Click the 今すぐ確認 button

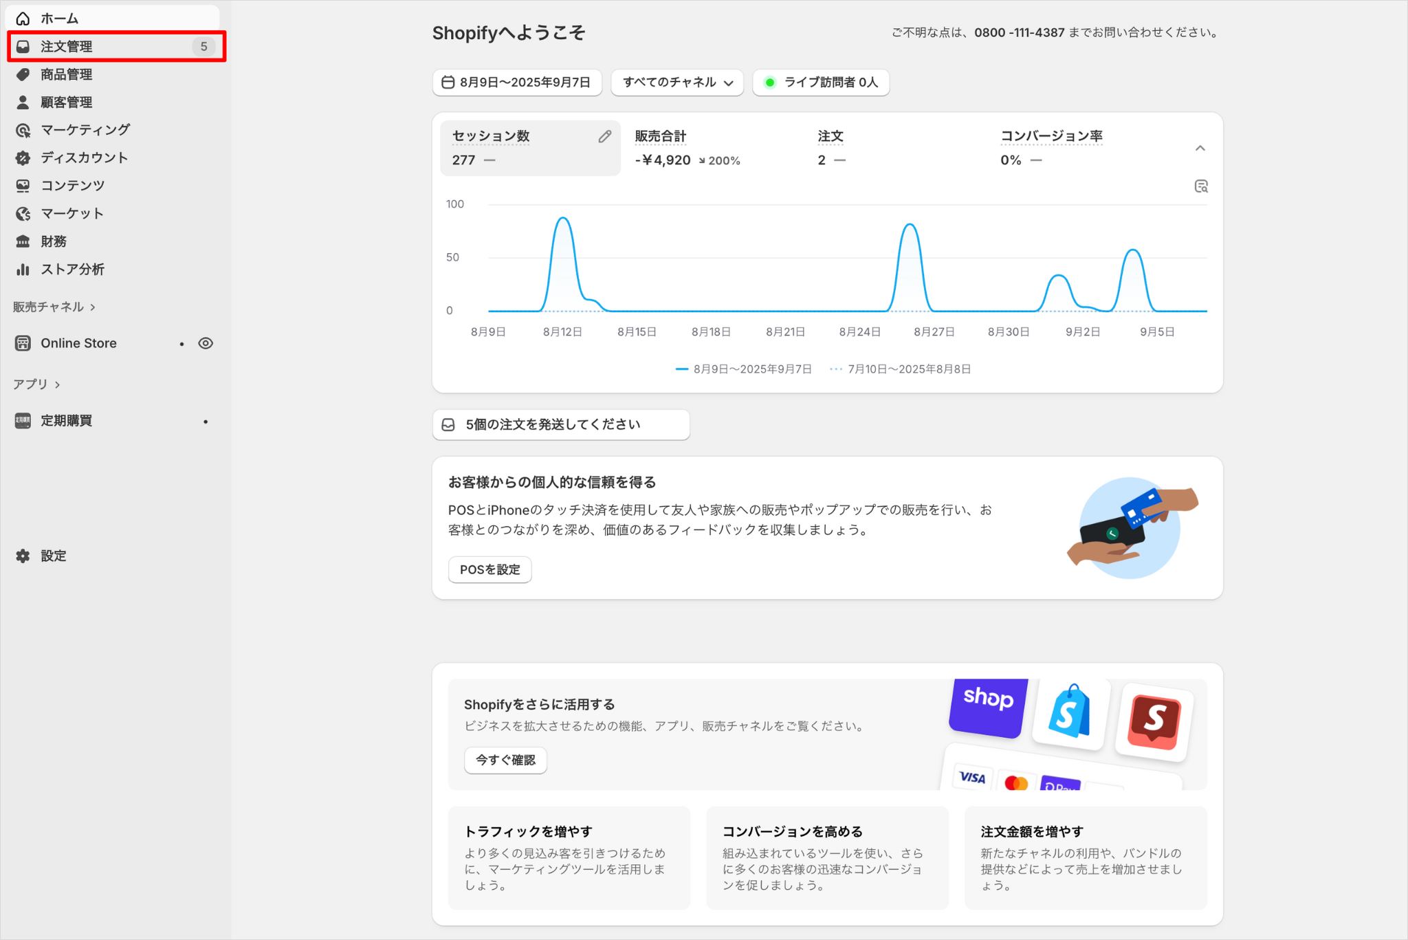(505, 760)
